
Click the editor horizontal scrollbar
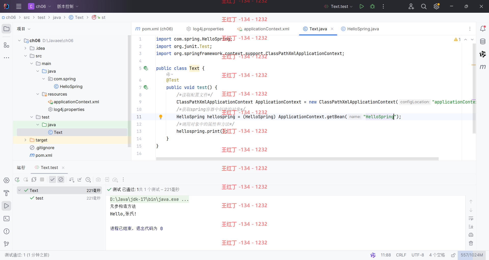pos(297,159)
